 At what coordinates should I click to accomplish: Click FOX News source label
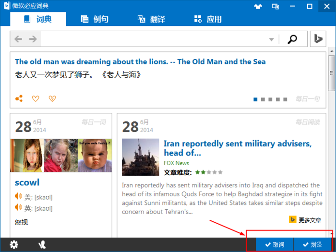(176, 163)
